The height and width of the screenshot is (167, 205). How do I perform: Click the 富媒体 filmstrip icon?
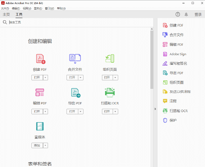(40, 126)
